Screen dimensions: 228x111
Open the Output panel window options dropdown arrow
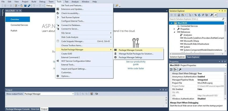(160, 90)
